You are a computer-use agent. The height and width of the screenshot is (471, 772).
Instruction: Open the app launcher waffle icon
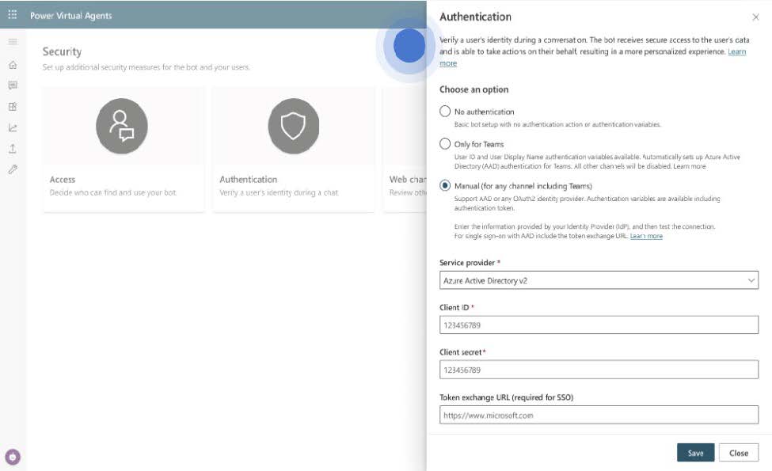(13, 15)
